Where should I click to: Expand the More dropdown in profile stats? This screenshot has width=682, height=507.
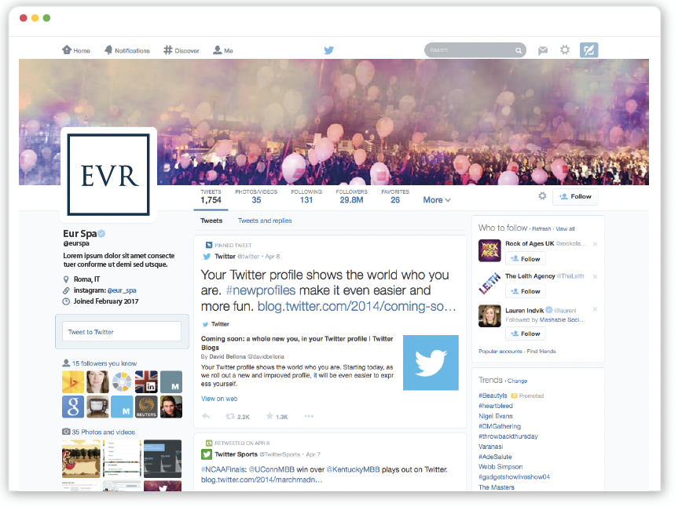437,200
